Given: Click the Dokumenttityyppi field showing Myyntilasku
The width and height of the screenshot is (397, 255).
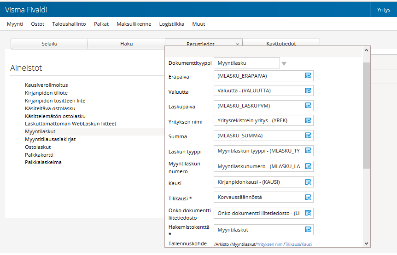Looking at the screenshot, I should coord(246,63).
